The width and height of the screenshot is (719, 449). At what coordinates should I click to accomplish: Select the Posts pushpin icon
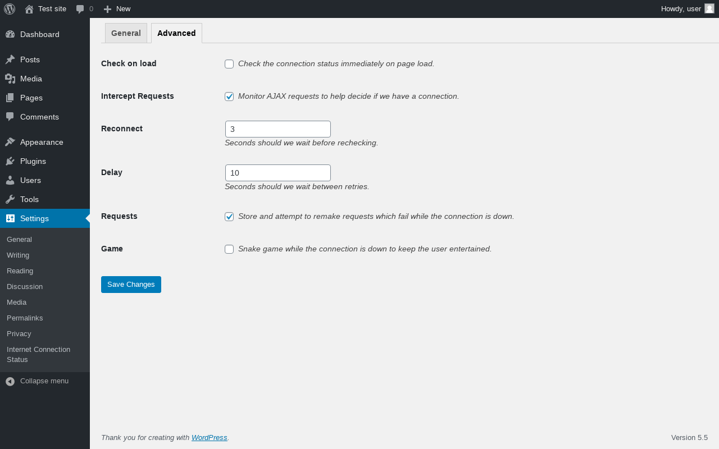point(10,59)
